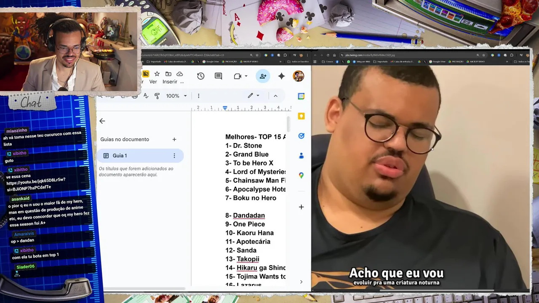The height and width of the screenshot is (303, 539).
Task: Open Google Tasks side panel
Action: 301,136
